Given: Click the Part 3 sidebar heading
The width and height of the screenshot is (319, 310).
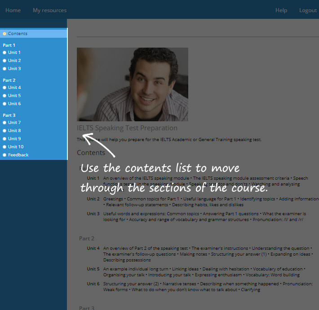Looking at the screenshot, I should coord(9,115).
